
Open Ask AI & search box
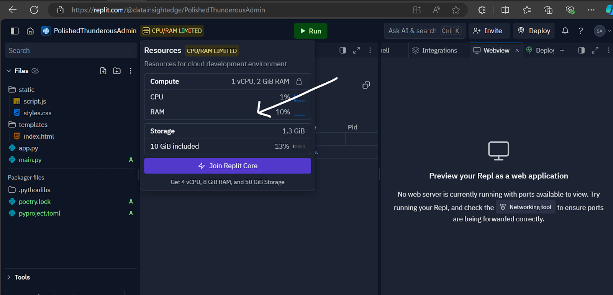(425, 31)
